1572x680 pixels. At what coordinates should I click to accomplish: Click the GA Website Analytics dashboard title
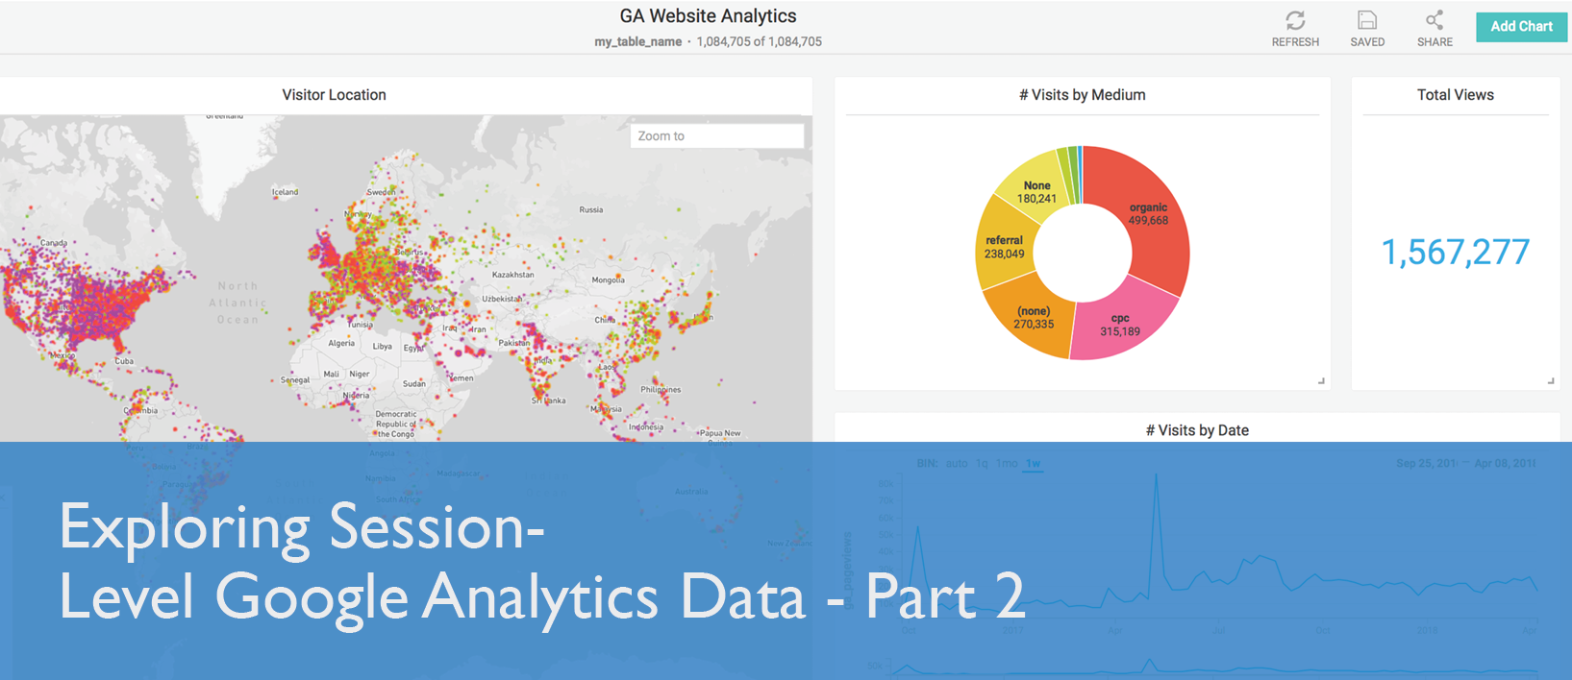point(708,16)
